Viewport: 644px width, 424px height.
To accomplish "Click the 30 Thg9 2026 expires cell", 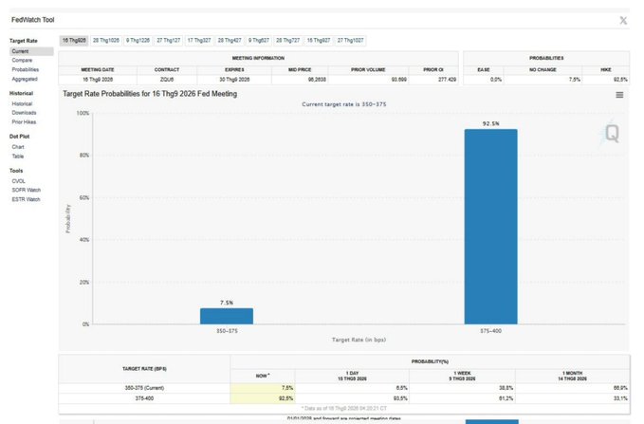I will pyautogui.click(x=234, y=80).
